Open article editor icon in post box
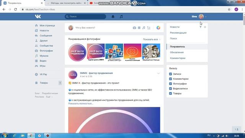The width and height of the screenshot is (245, 138). tap(149, 28)
